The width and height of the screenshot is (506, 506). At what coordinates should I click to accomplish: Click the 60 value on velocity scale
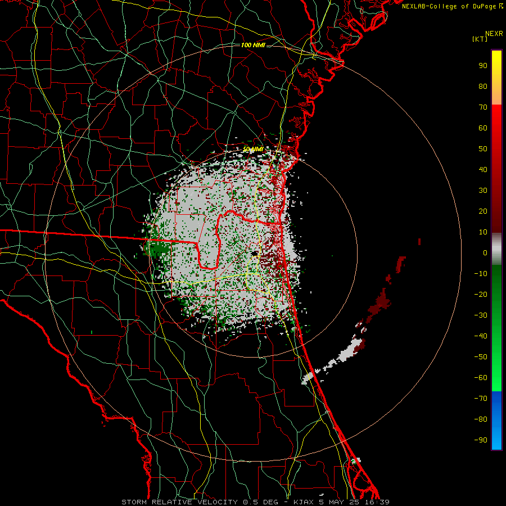pyautogui.click(x=483, y=128)
